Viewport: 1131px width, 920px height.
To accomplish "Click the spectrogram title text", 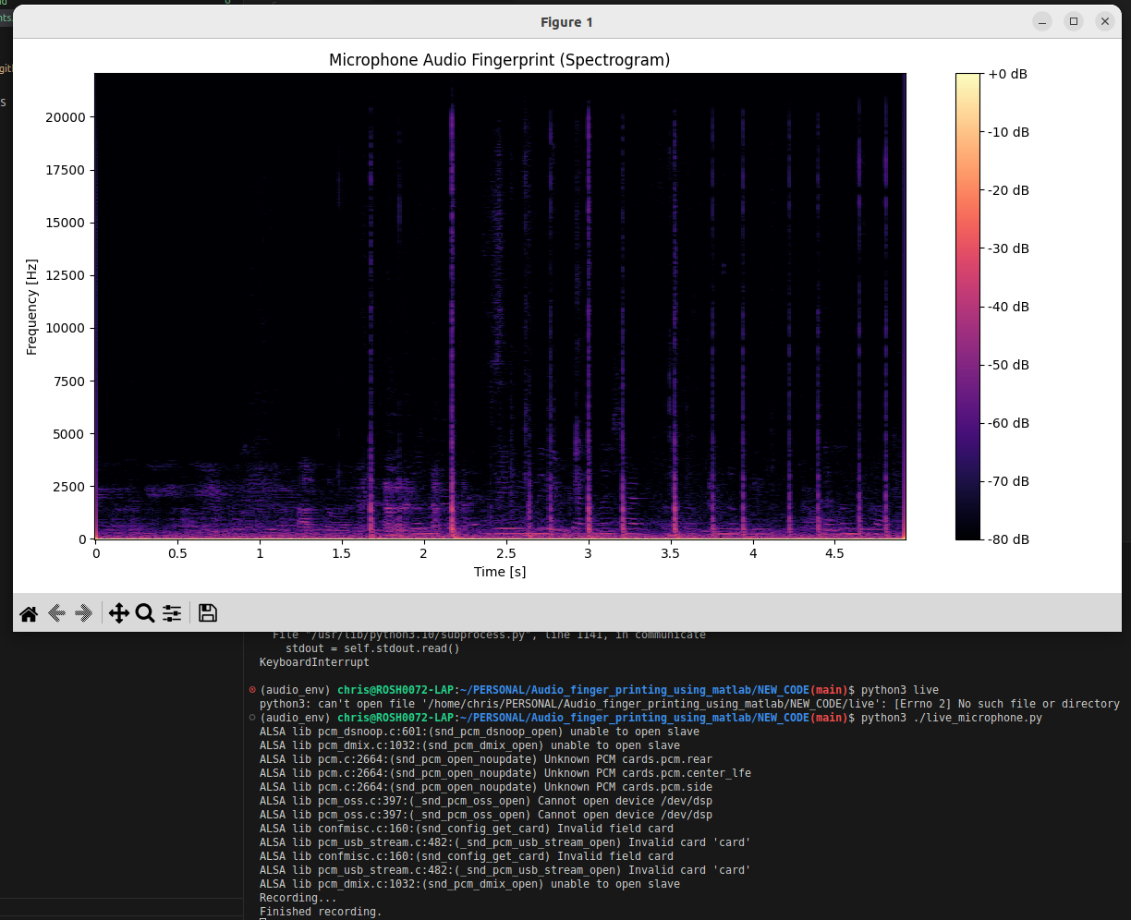I will pyautogui.click(x=499, y=60).
